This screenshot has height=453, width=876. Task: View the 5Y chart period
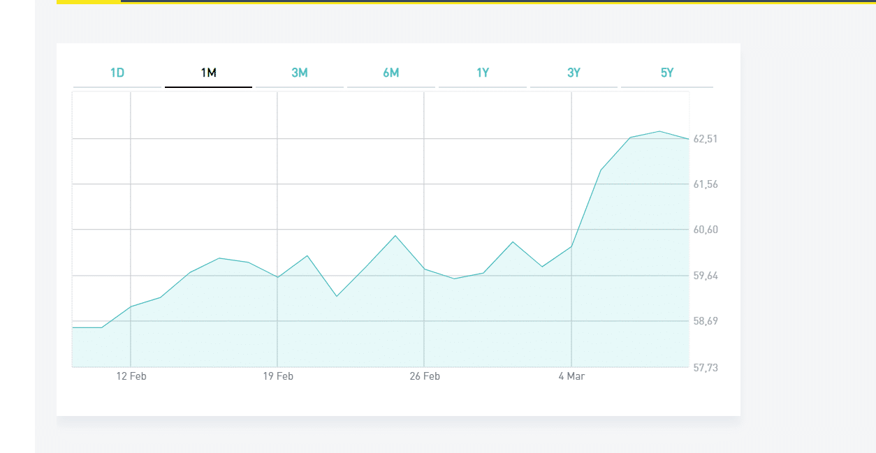click(667, 73)
